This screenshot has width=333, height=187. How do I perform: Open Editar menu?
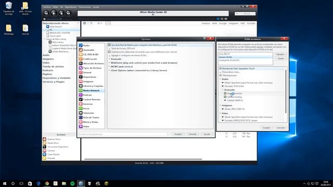[56, 7]
